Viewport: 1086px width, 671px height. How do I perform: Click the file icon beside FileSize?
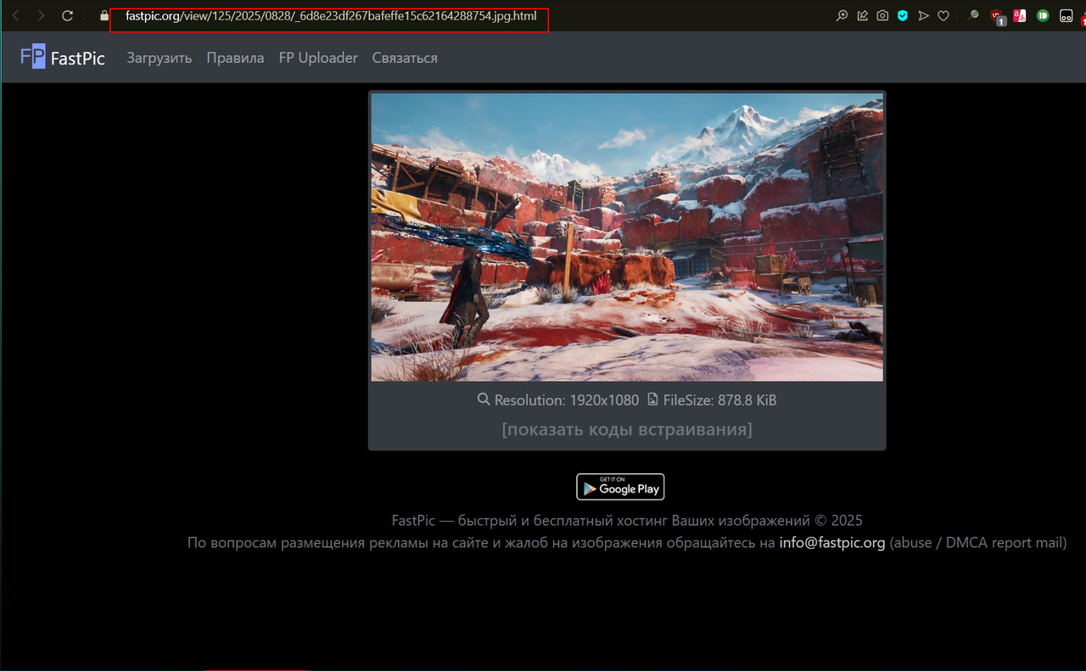point(652,400)
